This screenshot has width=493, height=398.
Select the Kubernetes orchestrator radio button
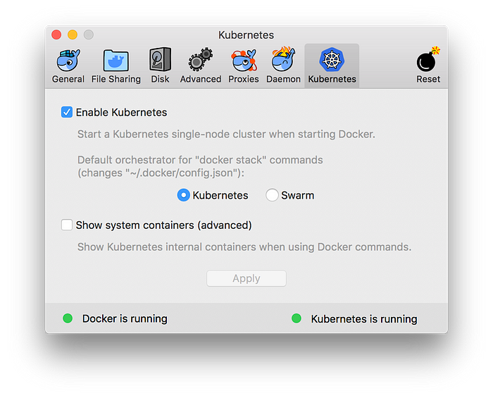(x=183, y=195)
